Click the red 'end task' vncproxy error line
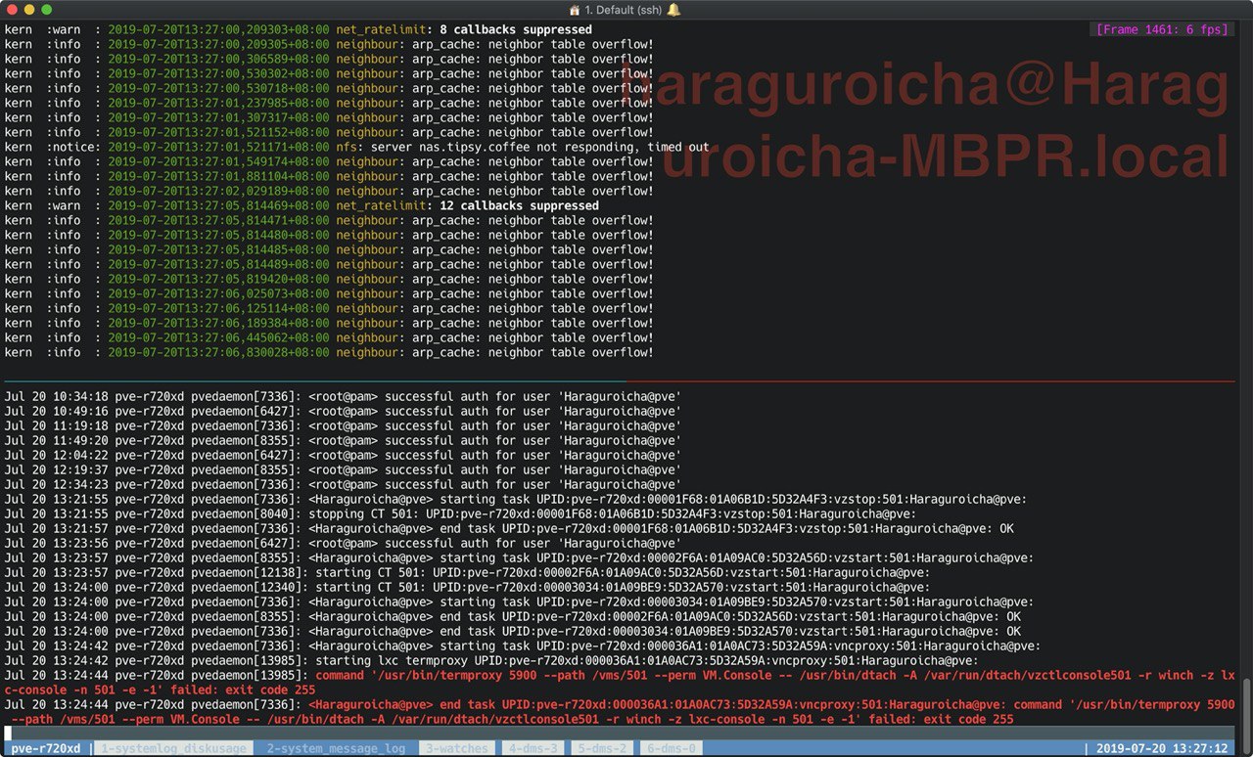The height and width of the screenshot is (757, 1253). coord(622,711)
